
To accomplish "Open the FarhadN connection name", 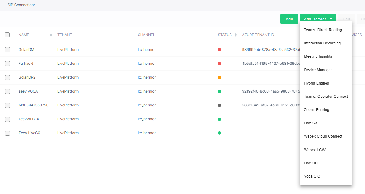I will 26,64.
